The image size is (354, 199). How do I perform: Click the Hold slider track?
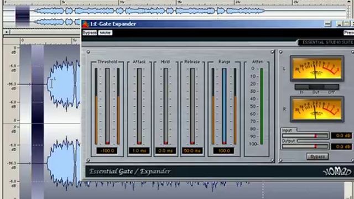pos(166,106)
